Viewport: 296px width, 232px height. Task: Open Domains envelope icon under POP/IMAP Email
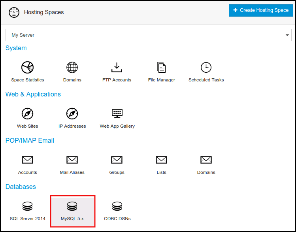(x=206, y=160)
